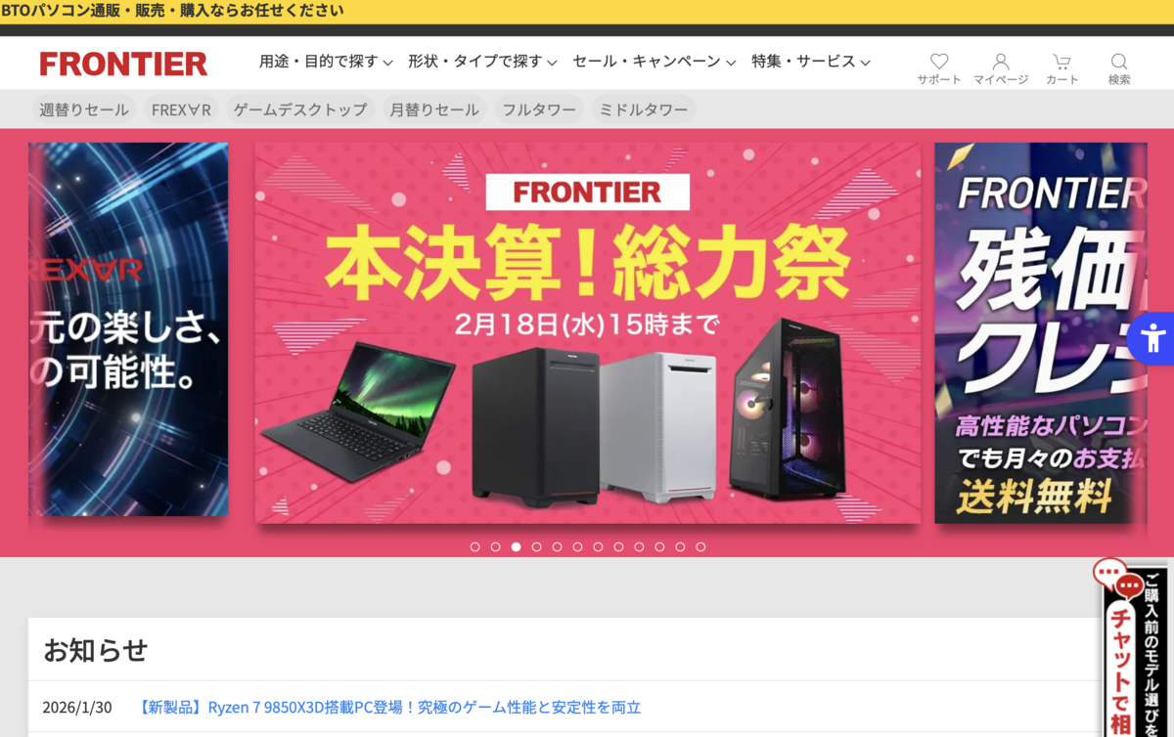The width and height of the screenshot is (1174, 737).
Task: Expand 用途・目的で探す dropdown menu
Action: [326, 62]
